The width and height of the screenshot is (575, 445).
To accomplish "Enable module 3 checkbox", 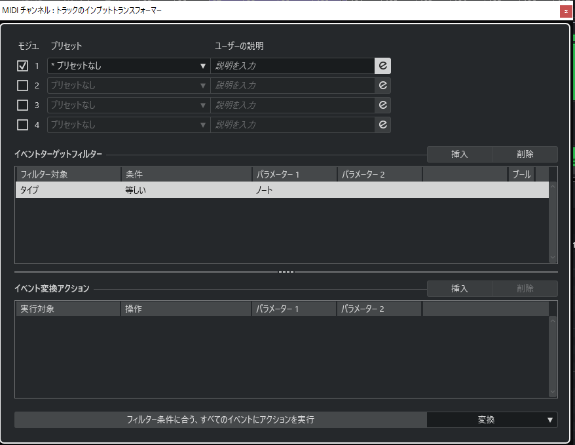I will tap(22, 106).
